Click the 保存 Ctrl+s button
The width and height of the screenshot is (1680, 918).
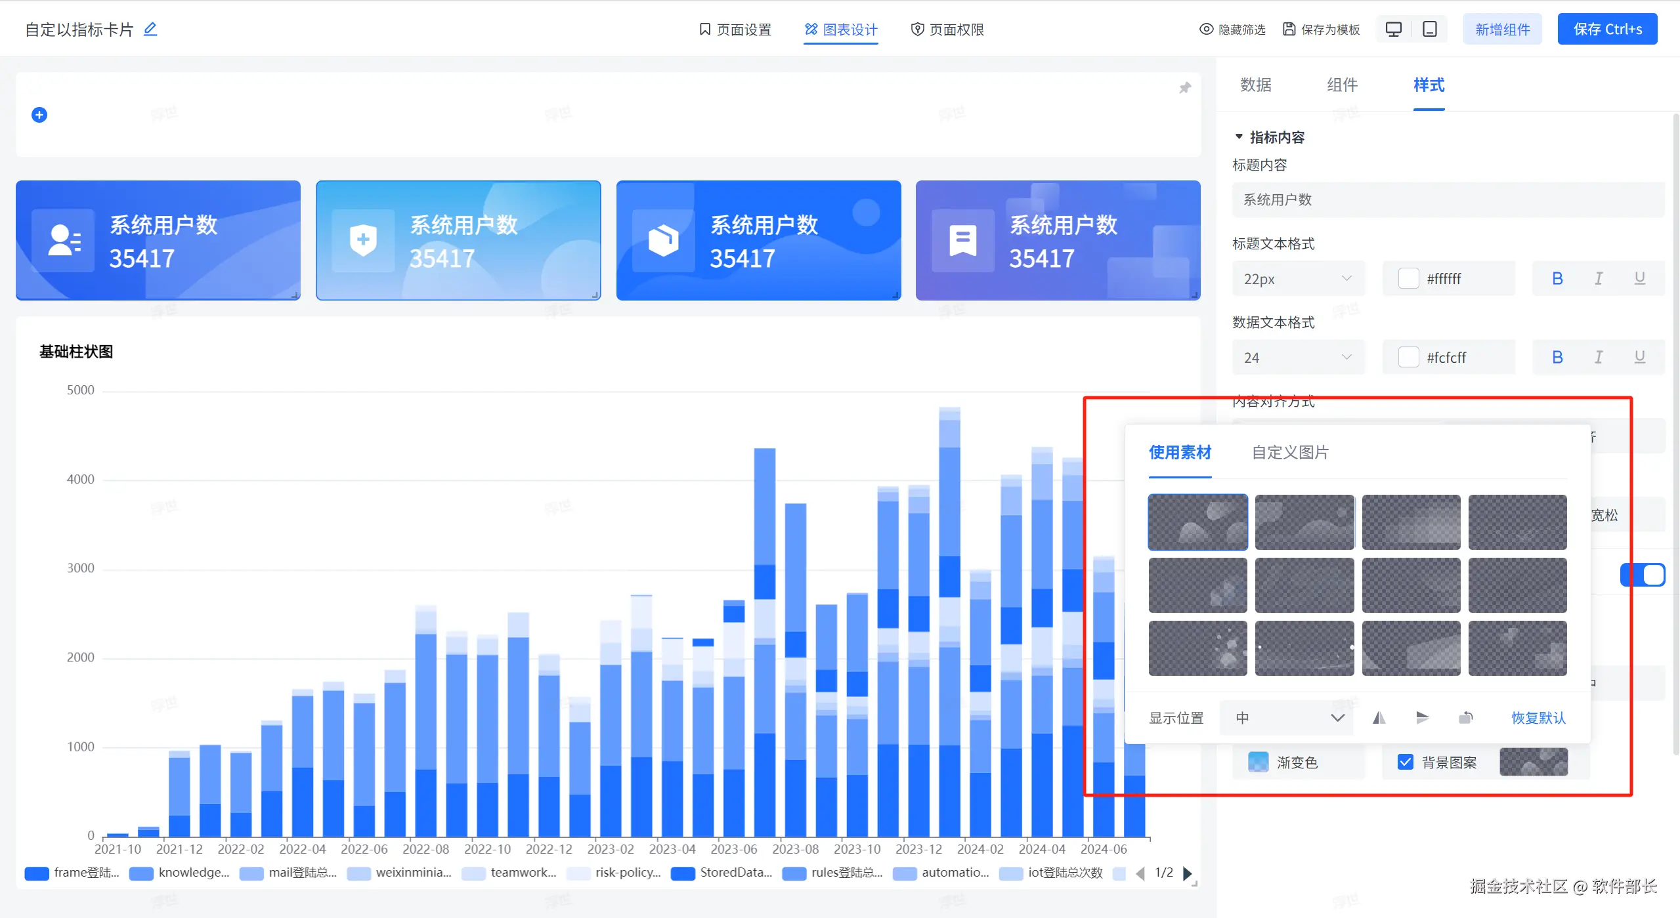tap(1607, 30)
